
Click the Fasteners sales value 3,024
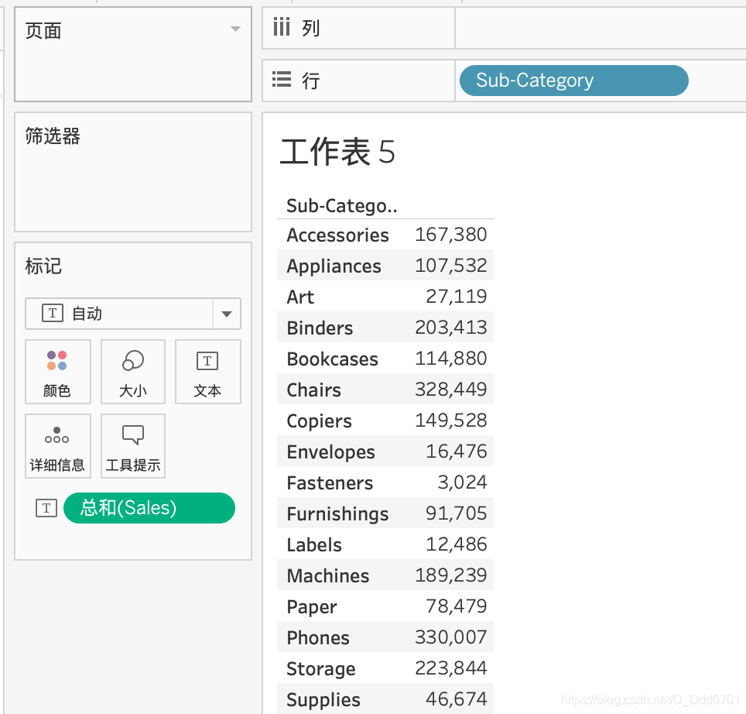pyautogui.click(x=462, y=482)
